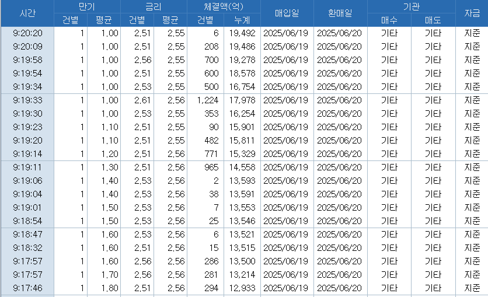The height and width of the screenshot is (297, 488).
Task: Click the 평균 sub-header under 만기
Action: click(104, 20)
